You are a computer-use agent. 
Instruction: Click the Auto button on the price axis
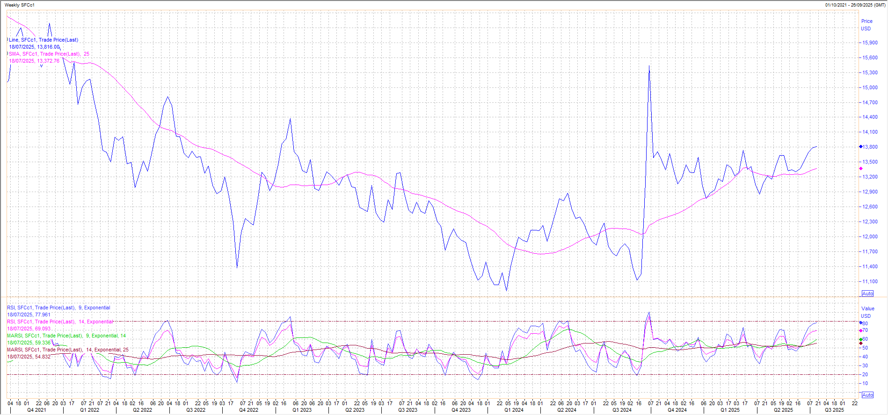[x=867, y=293]
